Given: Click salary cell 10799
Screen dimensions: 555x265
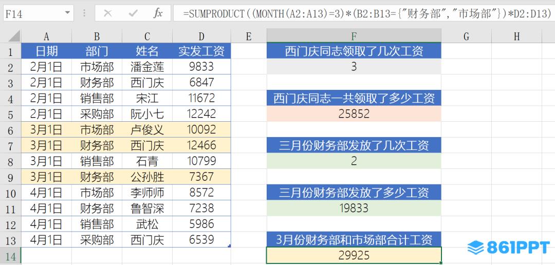Looking at the screenshot, I should coord(201,161).
